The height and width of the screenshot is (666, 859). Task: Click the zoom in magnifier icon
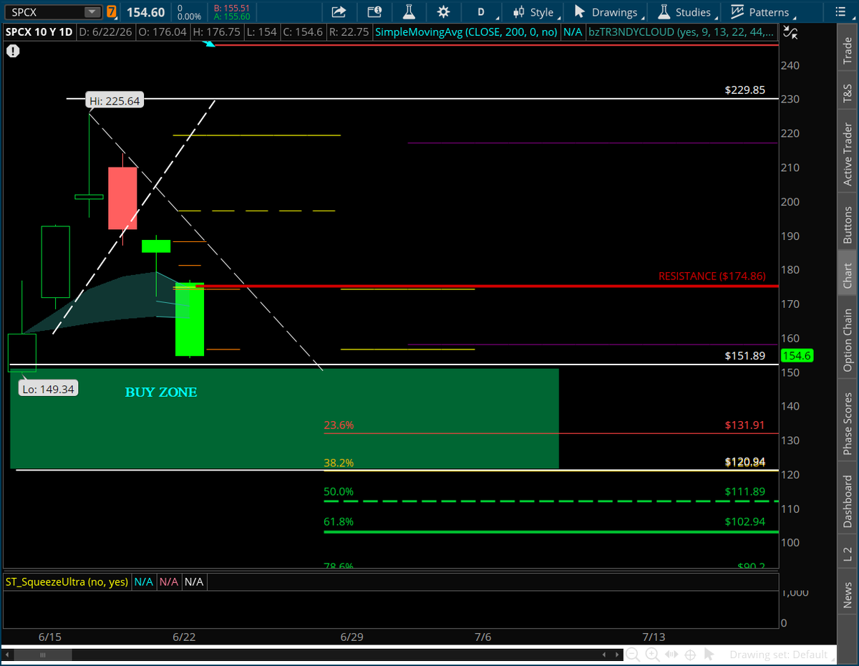[x=653, y=655]
